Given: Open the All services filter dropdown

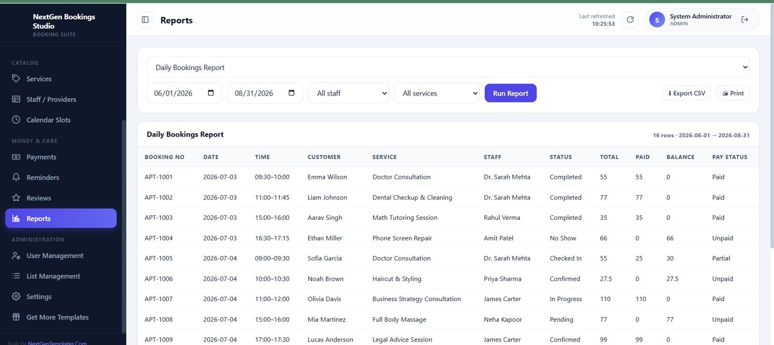Looking at the screenshot, I should point(437,93).
